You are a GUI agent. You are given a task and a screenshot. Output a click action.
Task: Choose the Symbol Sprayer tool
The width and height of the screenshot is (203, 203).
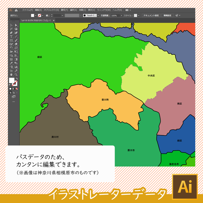coord(11,67)
